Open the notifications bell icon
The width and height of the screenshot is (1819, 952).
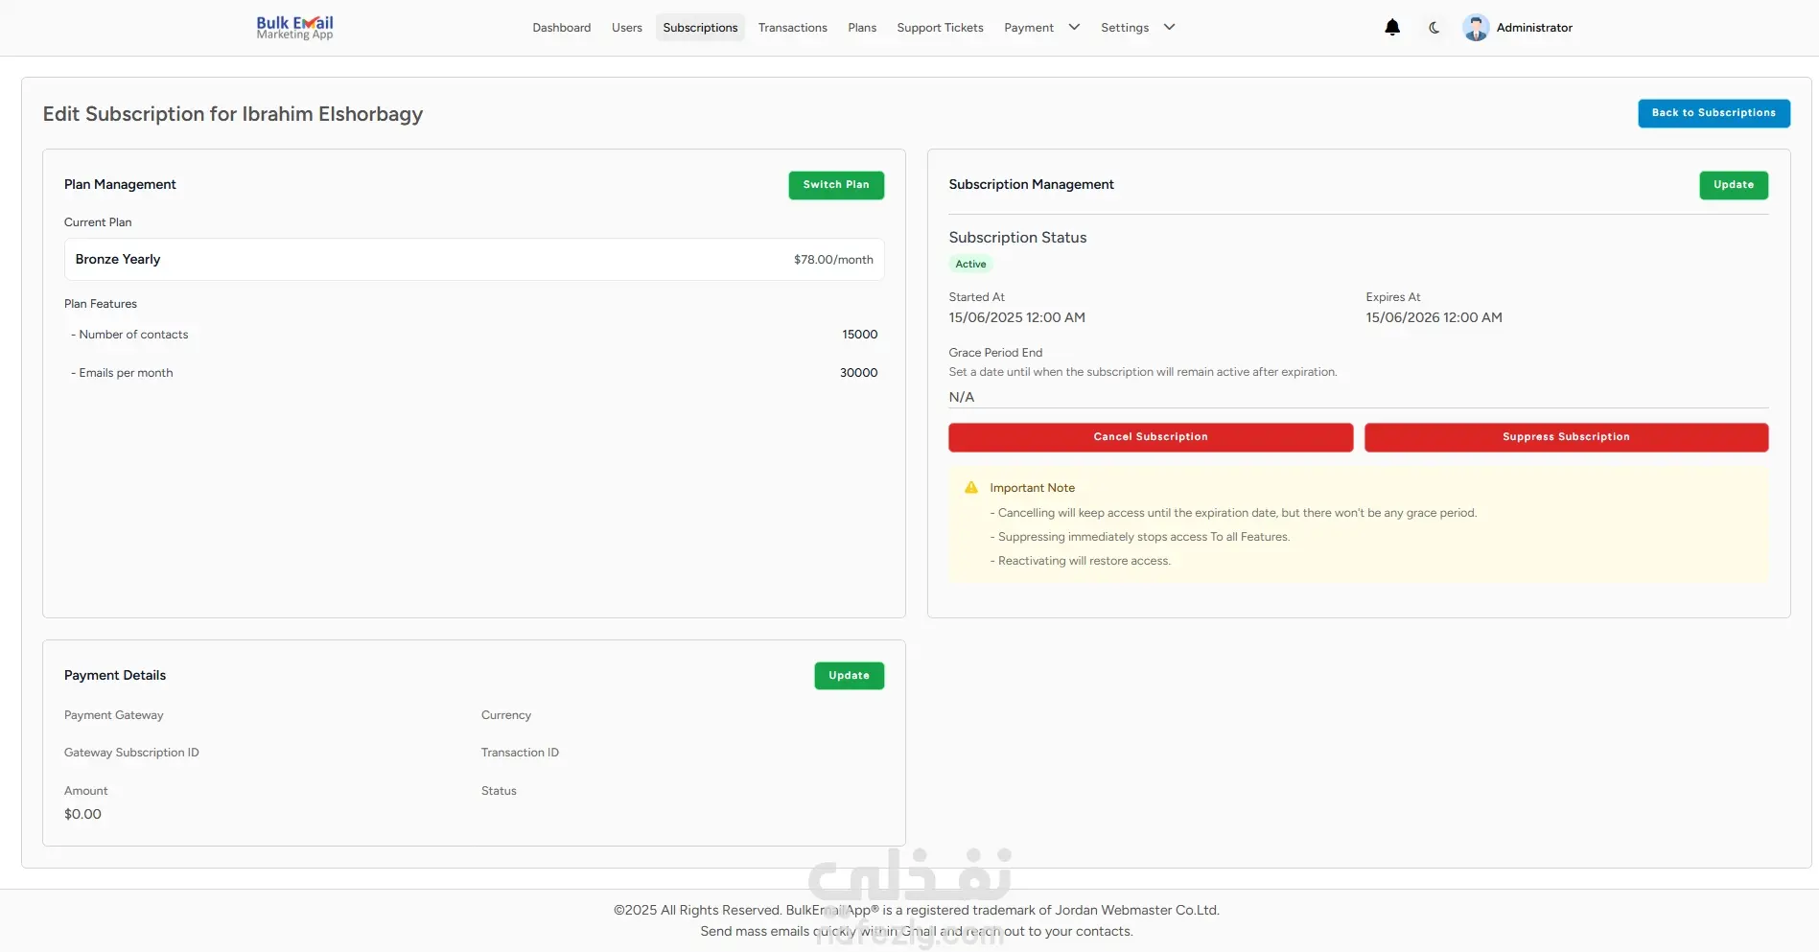[1392, 28]
